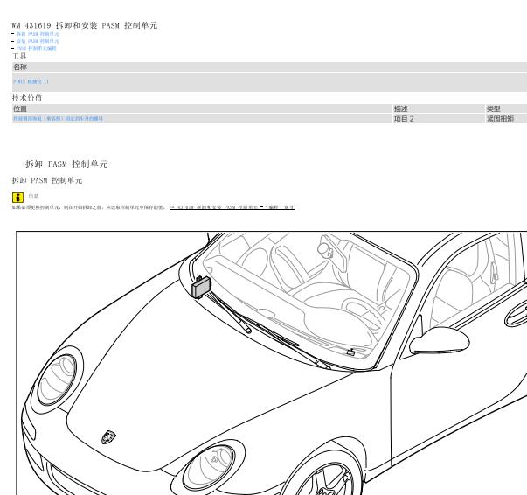Click the '技术价值' section heading

(x=27, y=98)
